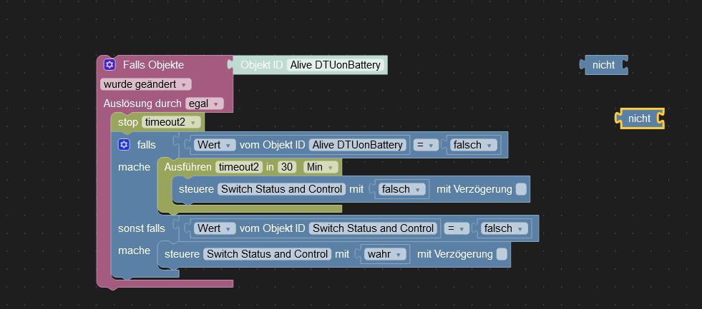Change falsch dropdown in first steuere block
This screenshot has height=309, width=702.
coord(401,189)
